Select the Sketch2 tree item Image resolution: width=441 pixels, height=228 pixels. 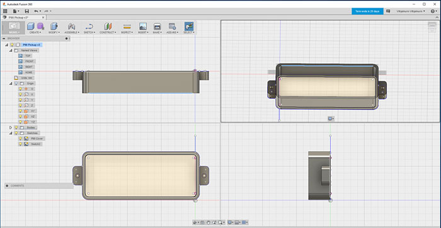point(37,144)
